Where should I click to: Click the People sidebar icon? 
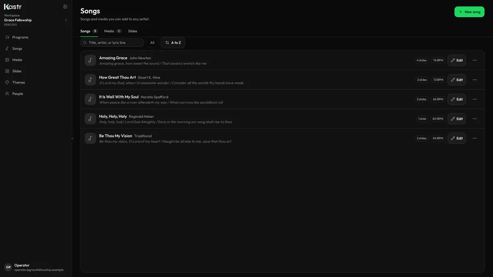[x=7, y=94]
